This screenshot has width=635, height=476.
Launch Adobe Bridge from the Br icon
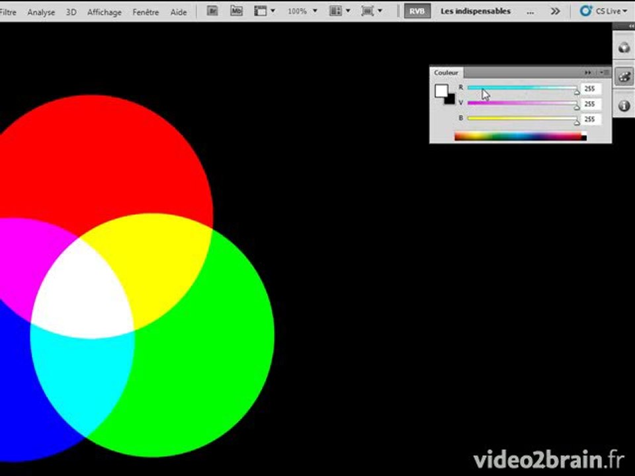(x=212, y=11)
